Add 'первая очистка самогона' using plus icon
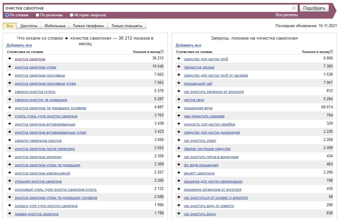 point(9,213)
